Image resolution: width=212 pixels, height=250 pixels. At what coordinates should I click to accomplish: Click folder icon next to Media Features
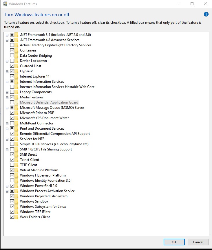point(17,97)
